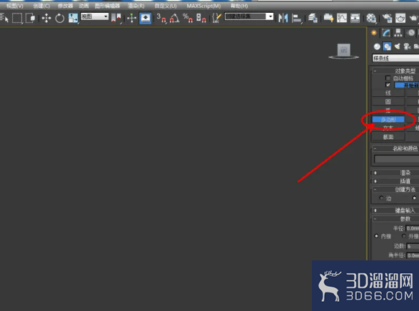The image size is (419, 311).
Task: Click the 圆 shape button
Action: (x=388, y=102)
